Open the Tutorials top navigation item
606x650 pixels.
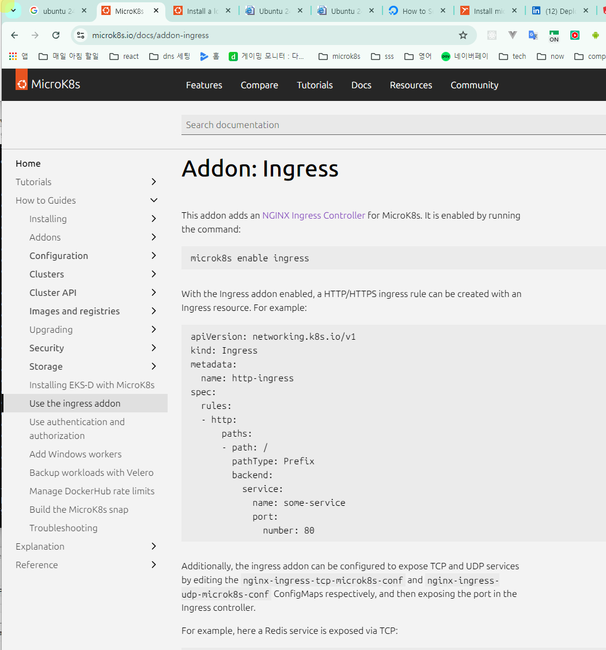[x=315, y=85]
